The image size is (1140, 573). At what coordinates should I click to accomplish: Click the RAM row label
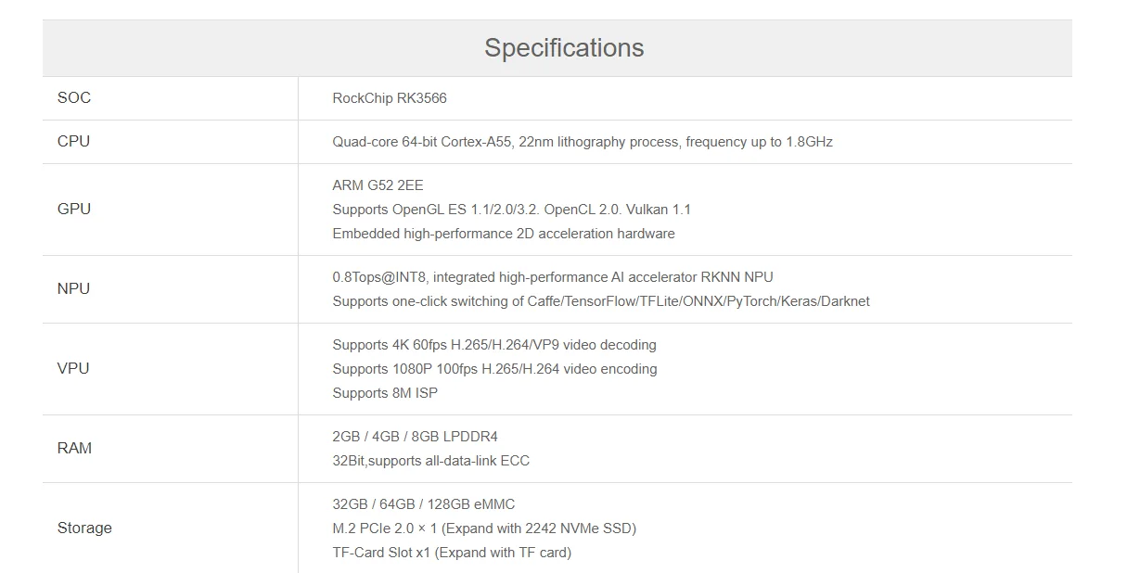pos(74,449)
